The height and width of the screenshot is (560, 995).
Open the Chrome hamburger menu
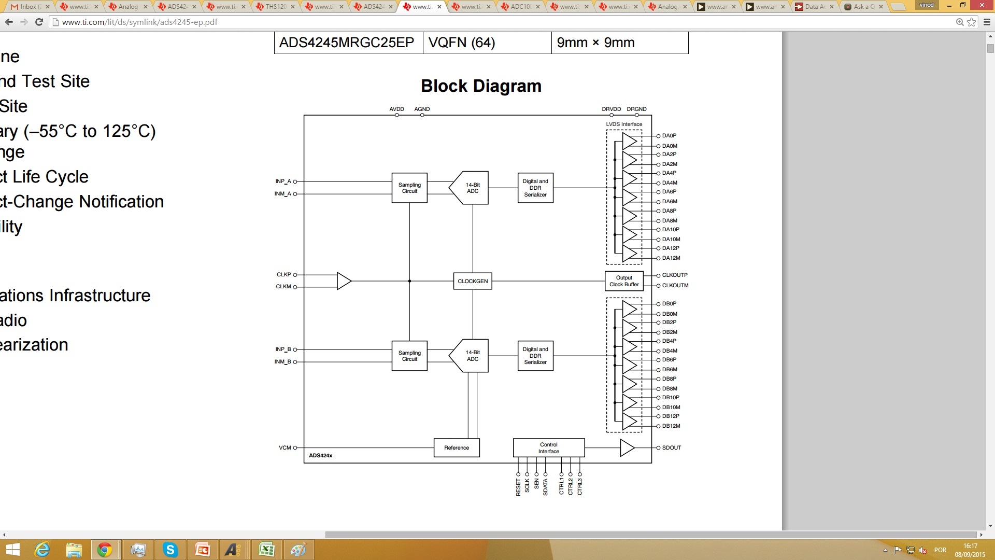point(987,22)
